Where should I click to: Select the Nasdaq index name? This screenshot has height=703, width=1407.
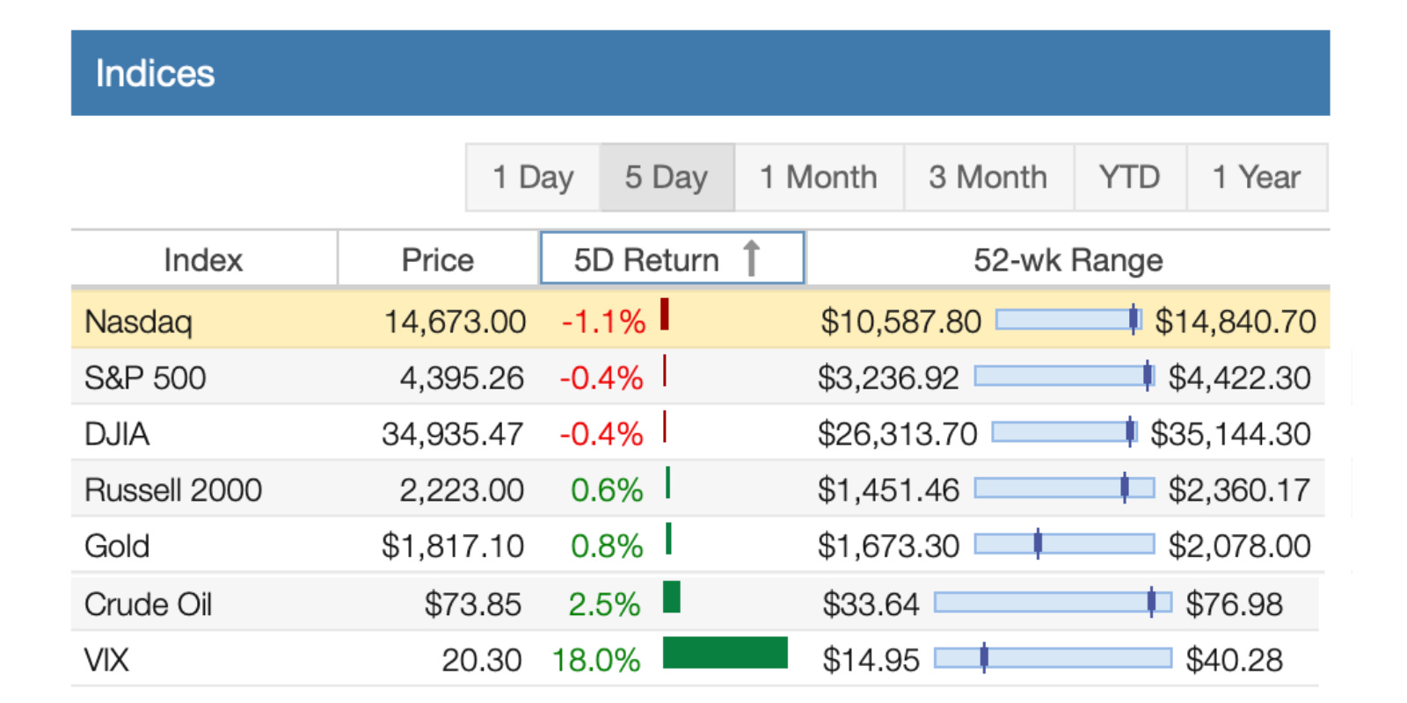point(138,322)
